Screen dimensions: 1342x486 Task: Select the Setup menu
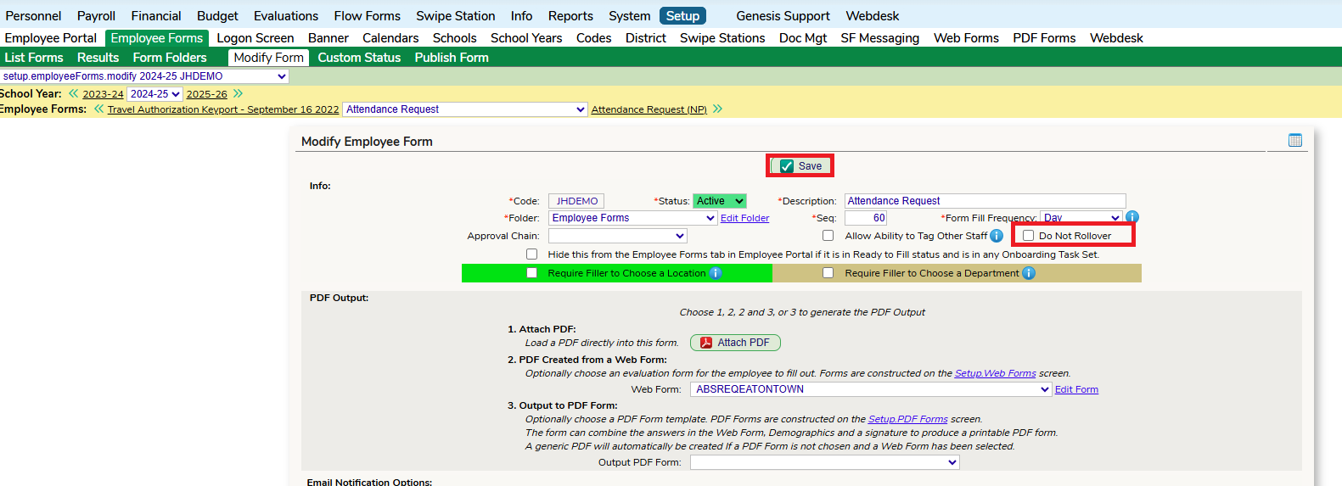(682, 15)
